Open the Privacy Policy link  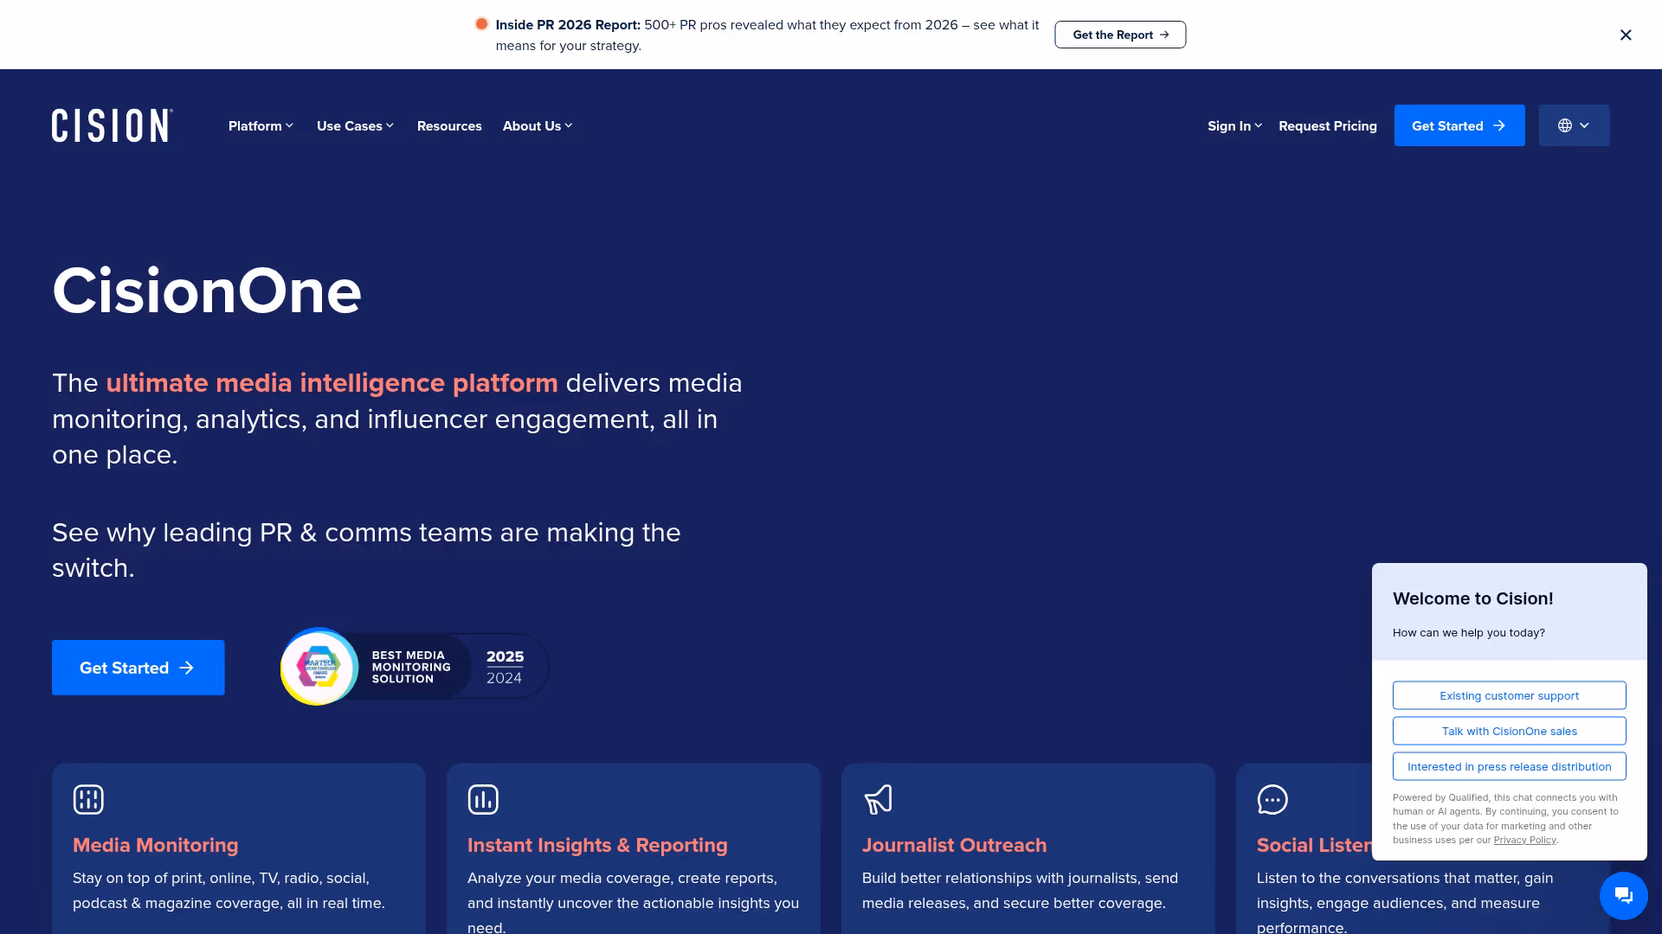pyautogui.click(x=1524, y=840)
